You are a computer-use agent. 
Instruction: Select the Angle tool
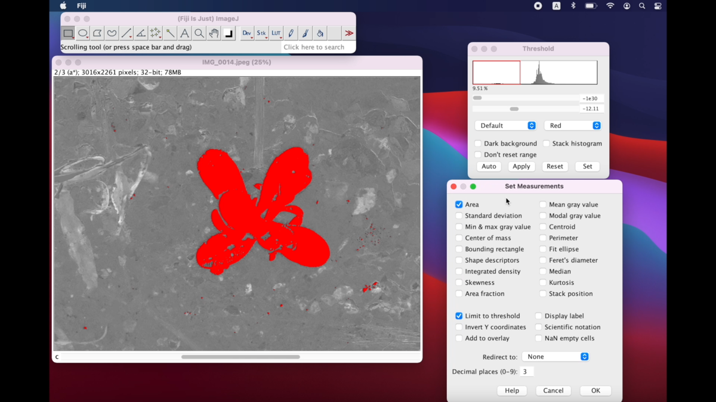141,33
